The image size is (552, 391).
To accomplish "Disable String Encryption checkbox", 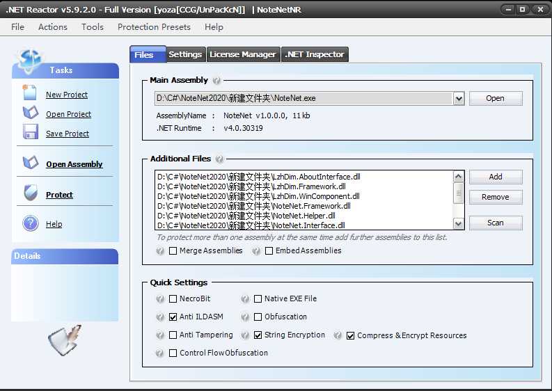I will (258, 335).
